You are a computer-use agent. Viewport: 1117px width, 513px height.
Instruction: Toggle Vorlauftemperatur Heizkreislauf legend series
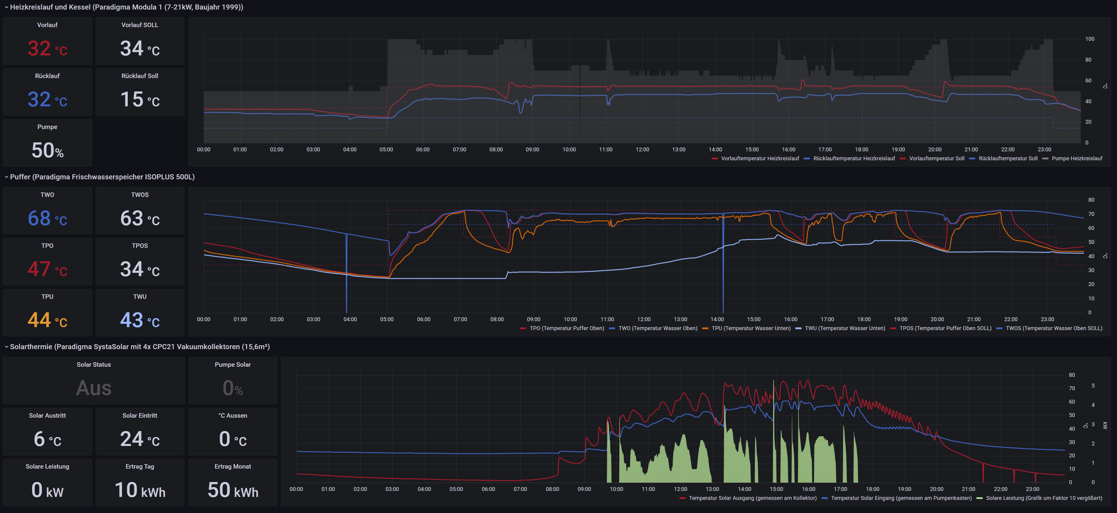click(x=760, y=158)
